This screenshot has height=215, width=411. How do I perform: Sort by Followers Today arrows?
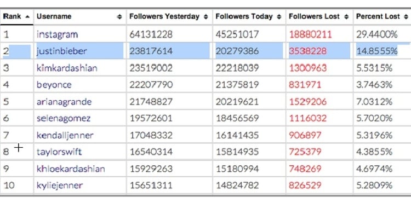click(x=279, y=17)
